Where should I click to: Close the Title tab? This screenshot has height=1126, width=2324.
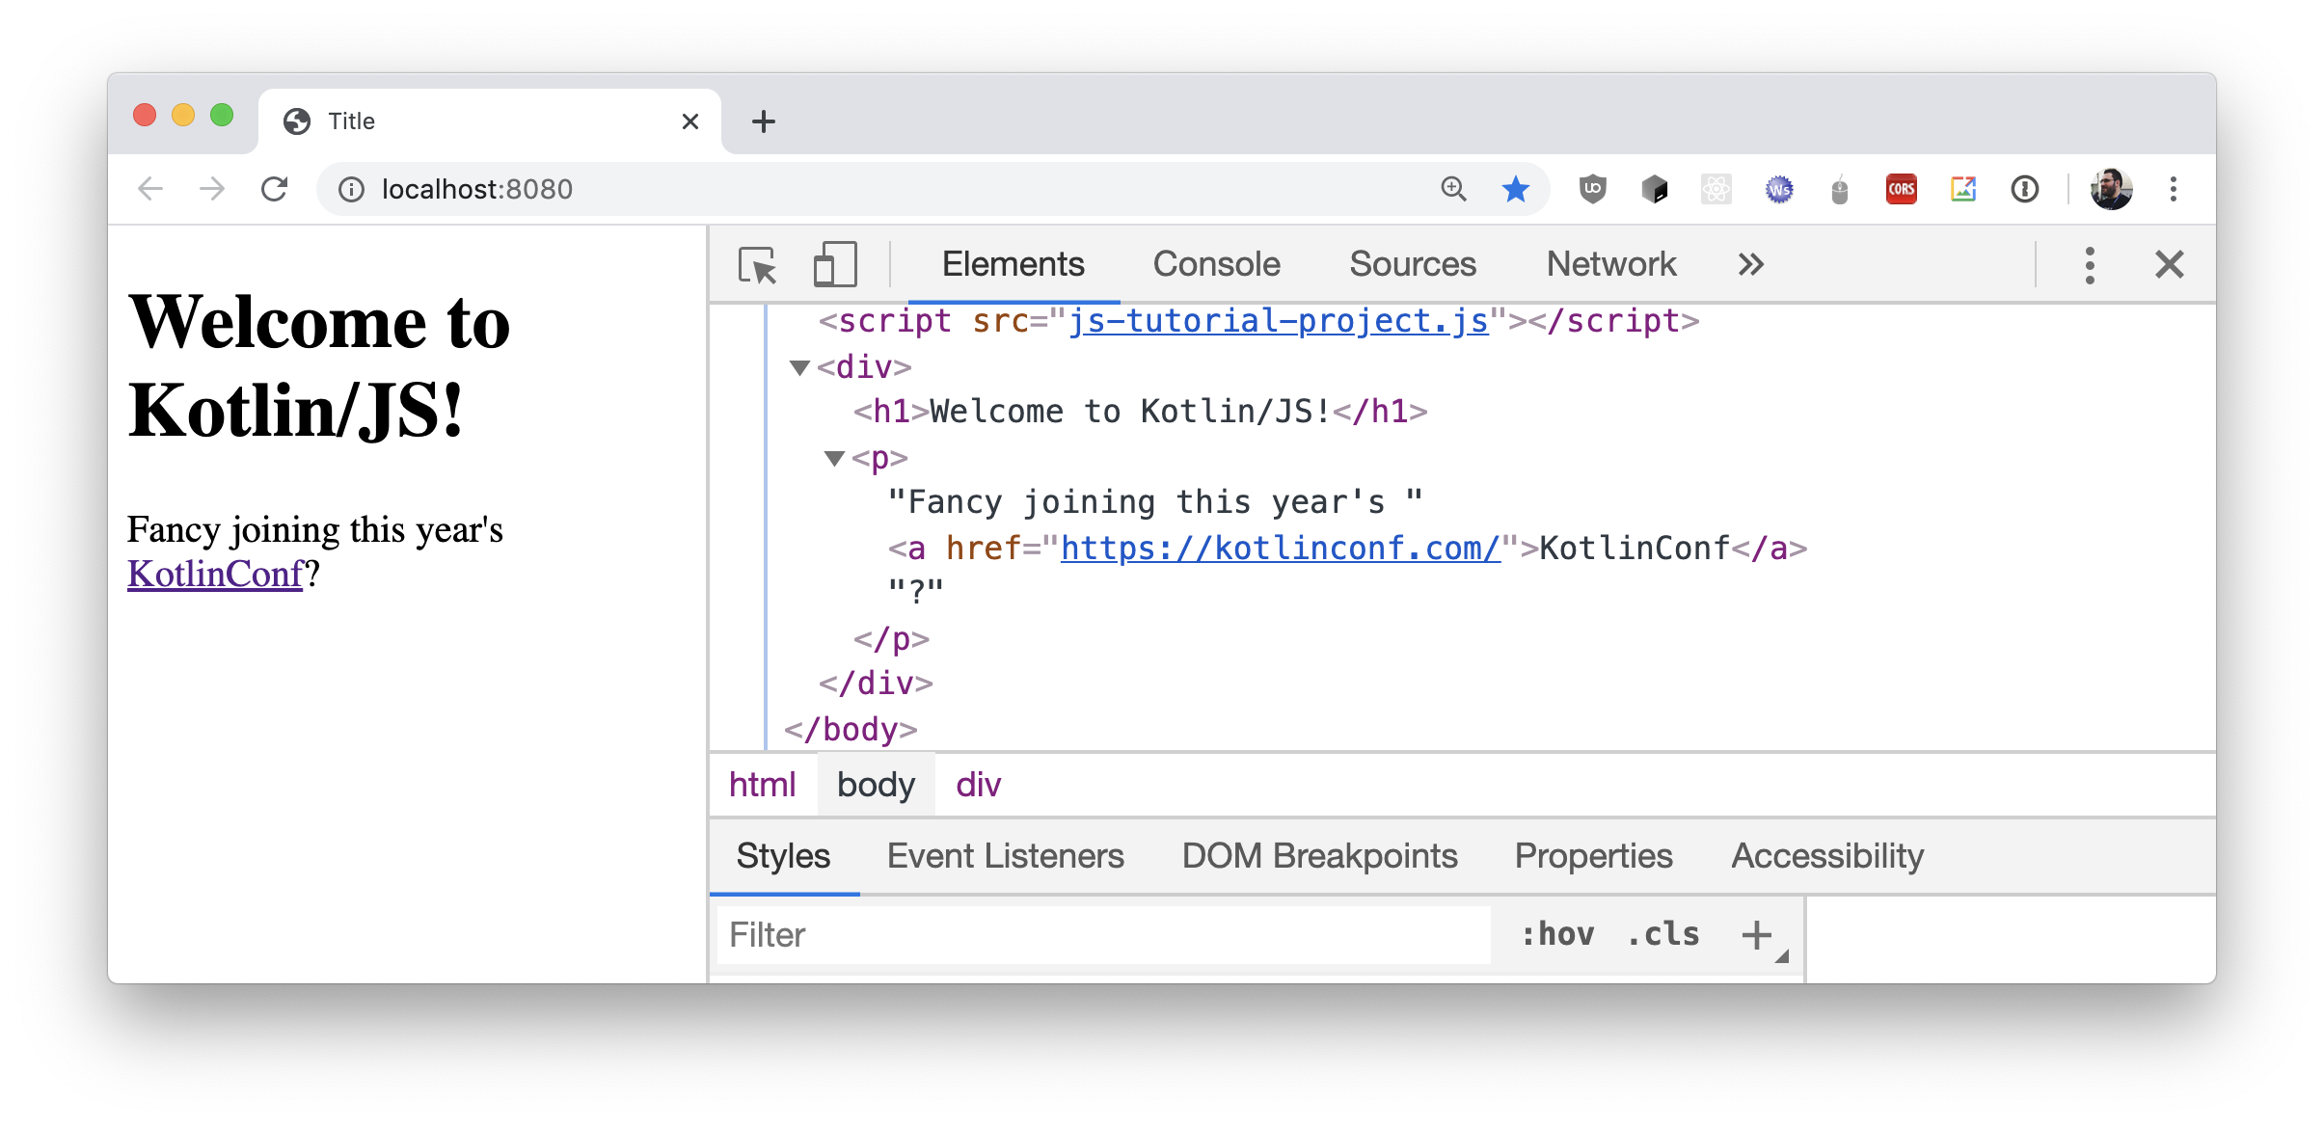[x=689, y=121]
